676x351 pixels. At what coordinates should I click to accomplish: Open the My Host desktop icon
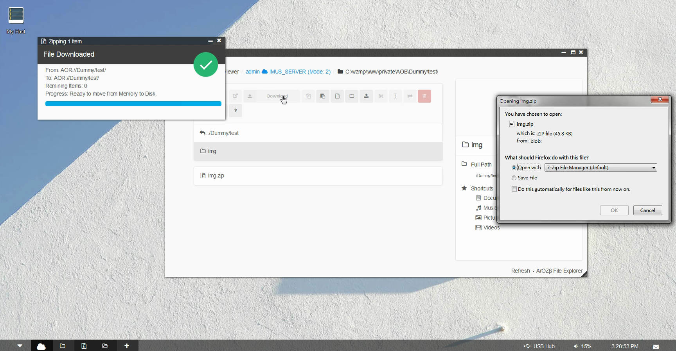pyautogui.click(x=16, y=20)
